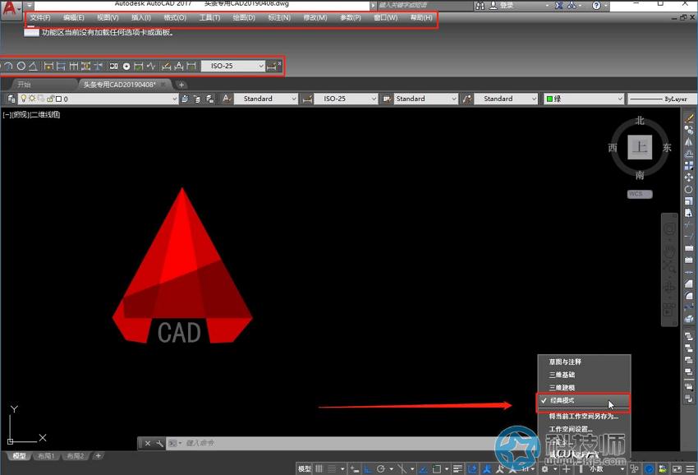Open the green 绿 color dropdown

point(584,99)
